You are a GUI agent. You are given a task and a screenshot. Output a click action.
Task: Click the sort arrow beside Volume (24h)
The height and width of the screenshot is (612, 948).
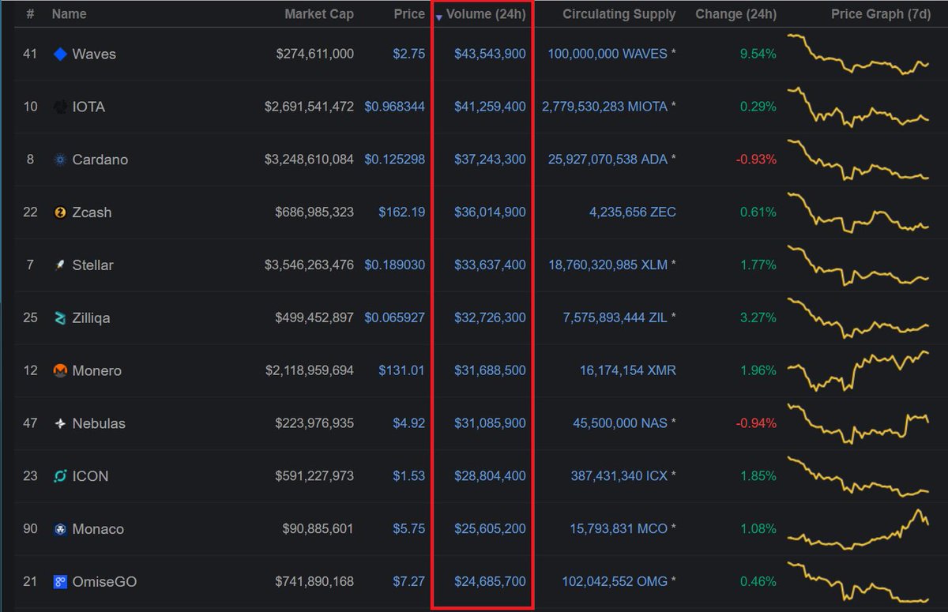click(x=439, y=17)
